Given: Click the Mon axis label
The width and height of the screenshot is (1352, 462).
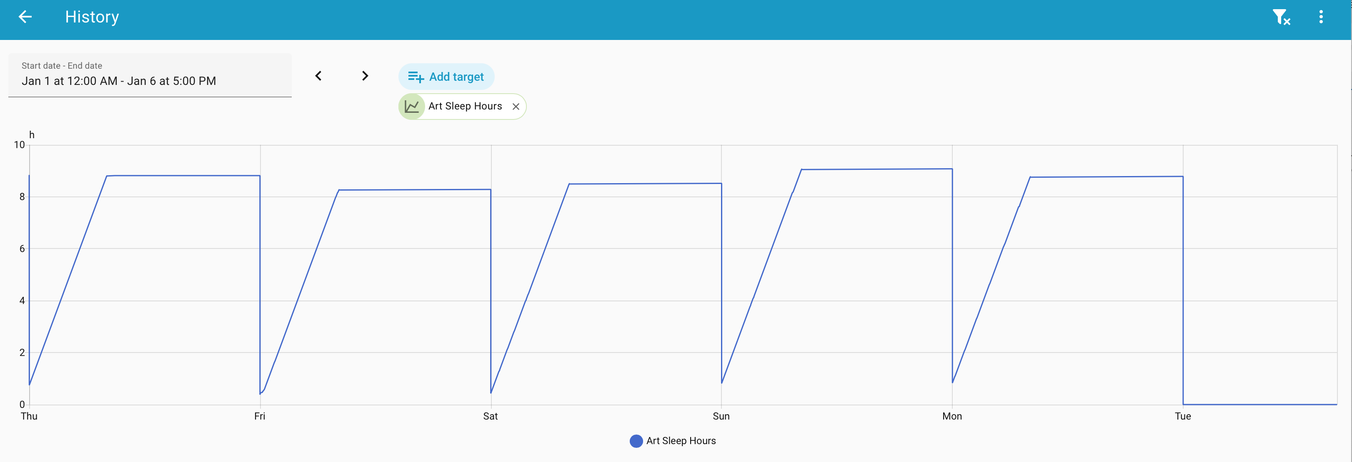Looking at the screenshot, I should pos(952,416).
